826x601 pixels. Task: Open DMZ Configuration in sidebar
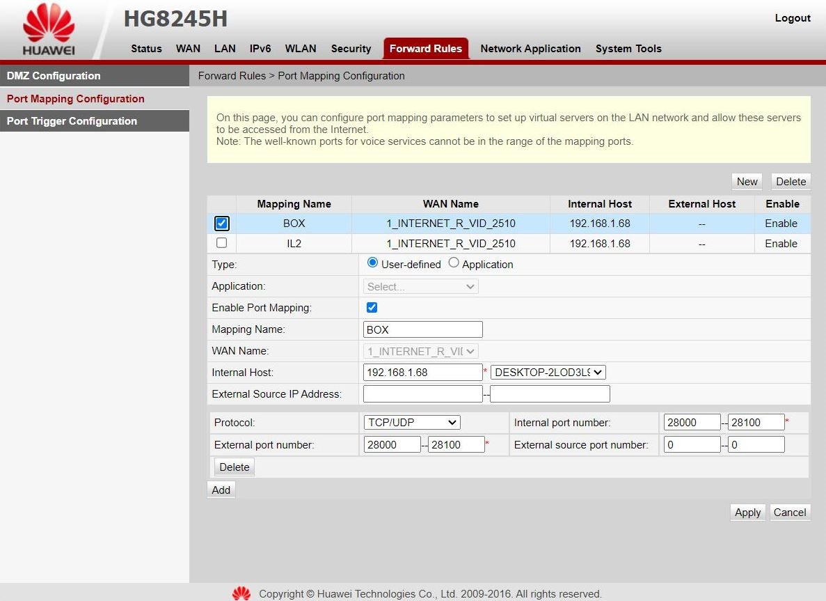(x=54, y=76)
